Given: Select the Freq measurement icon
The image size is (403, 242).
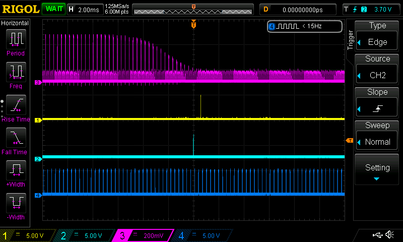Looking at the screenshot, I should coord(15,72).
